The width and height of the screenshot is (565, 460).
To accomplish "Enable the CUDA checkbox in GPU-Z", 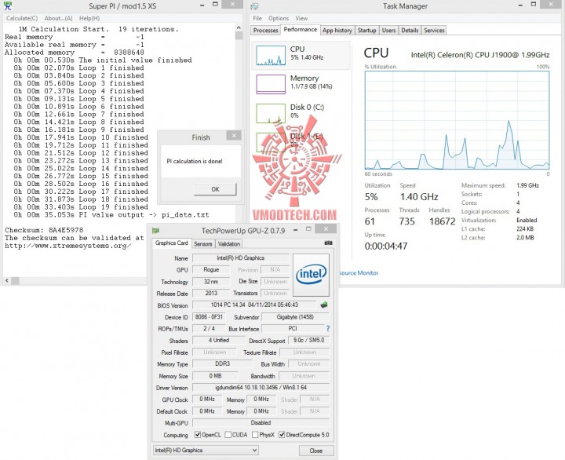I will point(228,435).
